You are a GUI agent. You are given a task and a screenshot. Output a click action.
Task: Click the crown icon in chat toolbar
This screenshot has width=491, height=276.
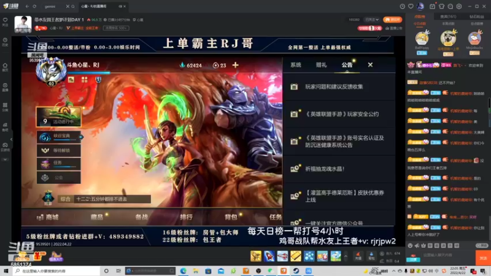click(423, 246)
